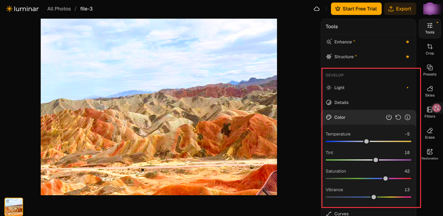Click the Tools panel heading
Viewport: 443px width, 216px height.
332,27
